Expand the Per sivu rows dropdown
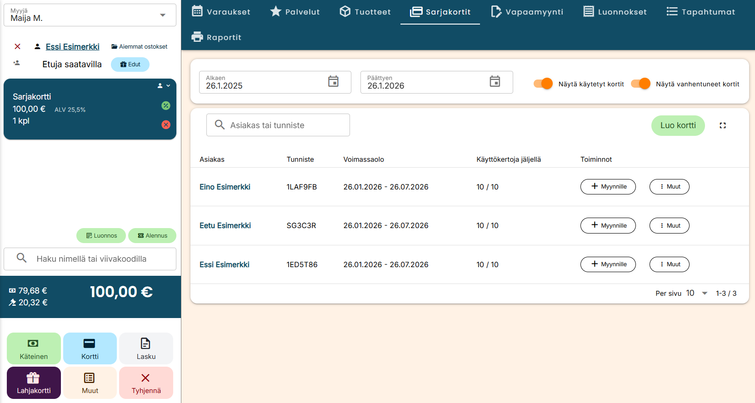 coord(704,294)
